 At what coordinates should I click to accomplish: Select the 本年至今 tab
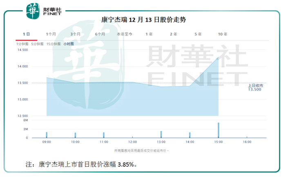(x=125, y=34)
